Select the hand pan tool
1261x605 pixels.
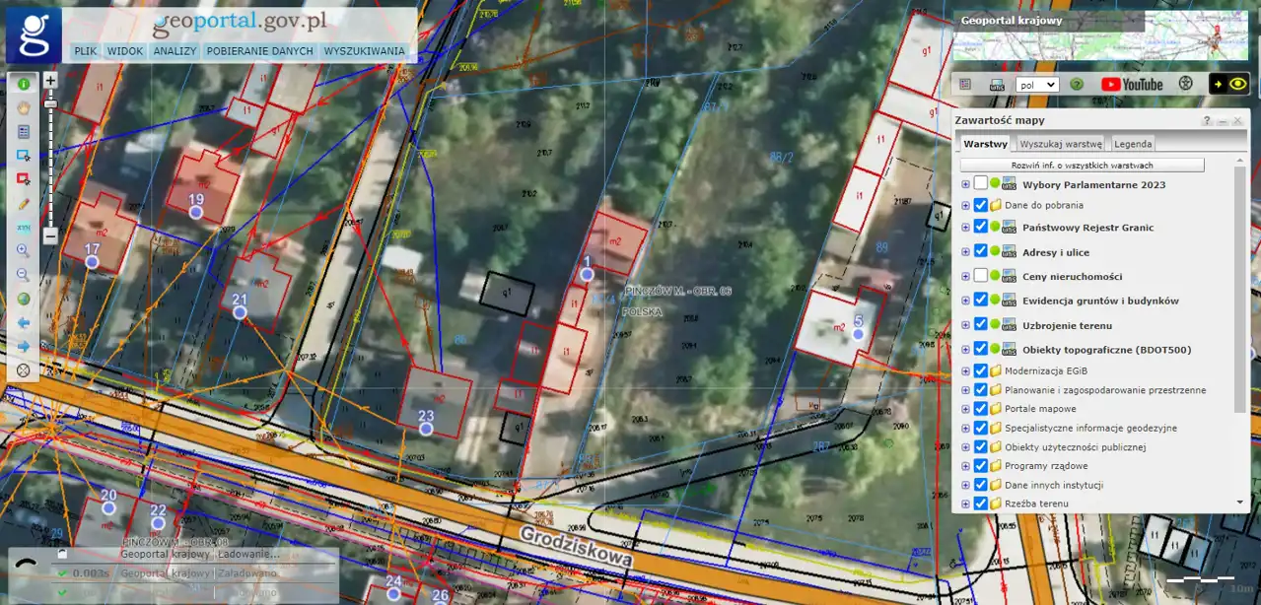click(x=23, y=107)
